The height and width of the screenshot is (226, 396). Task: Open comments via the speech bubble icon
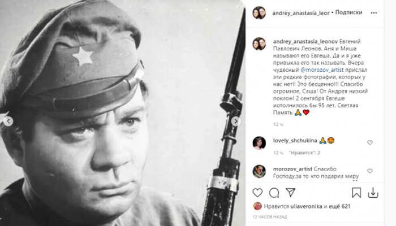[x=274, y=193]
